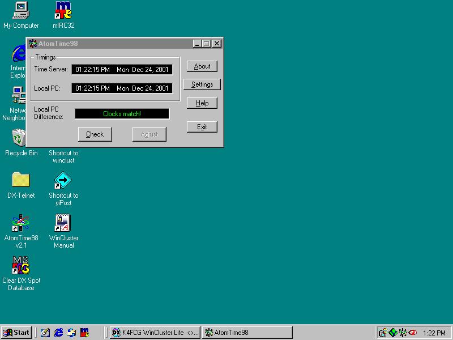Launch the mIRC32 desktop shortcut
The image size is (453, 340).
tap(63, 10)
